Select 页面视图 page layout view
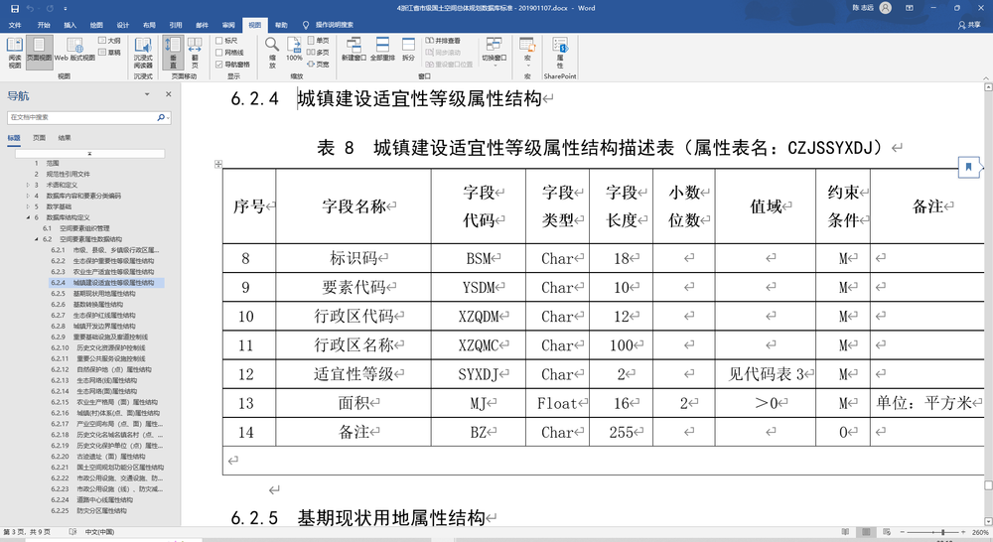Viewport: 993px width, 542px height. point(40,53)
